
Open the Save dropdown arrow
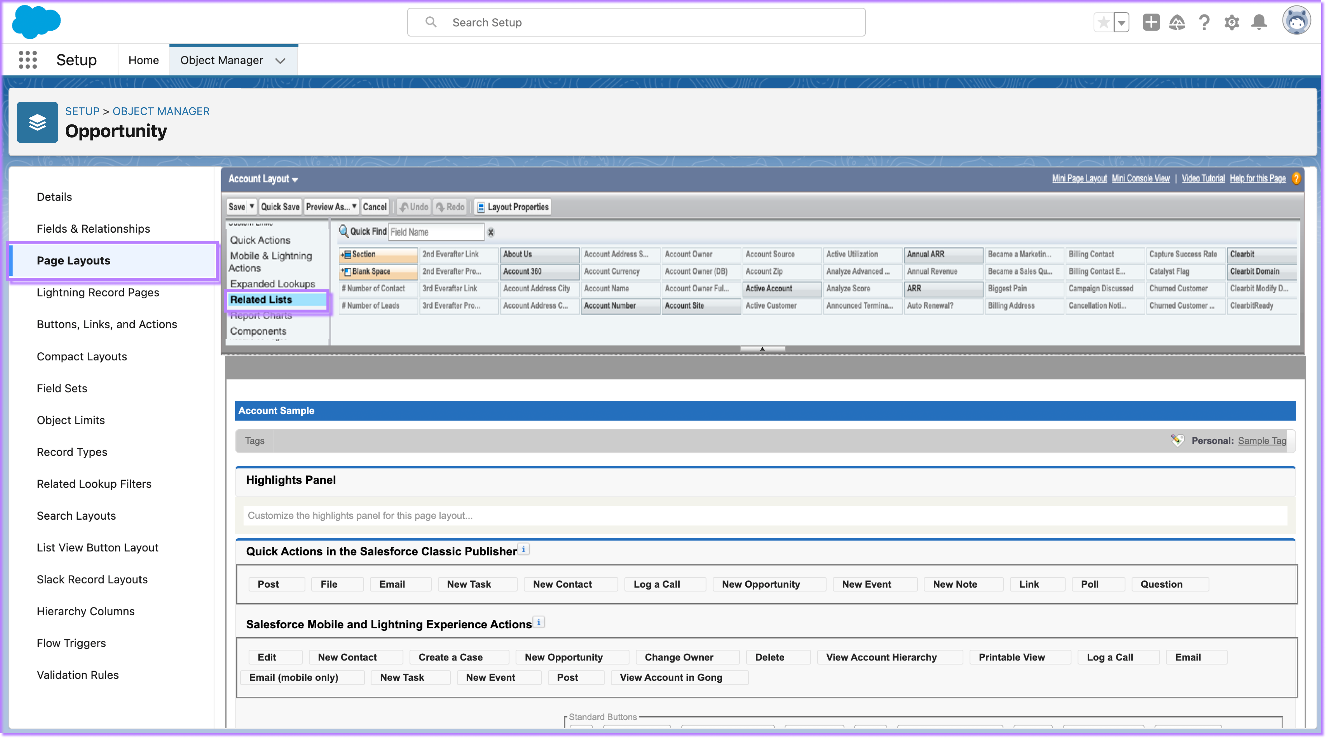click(252, 206)
